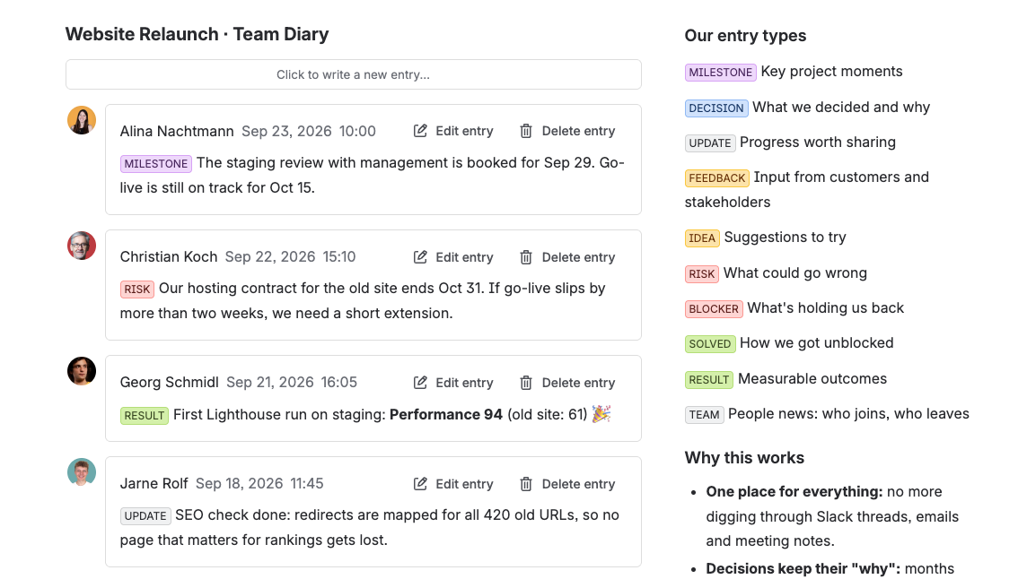1027x579 pixels.
Task: Click the text 'What could go wrong'
Action: point(795,272)
